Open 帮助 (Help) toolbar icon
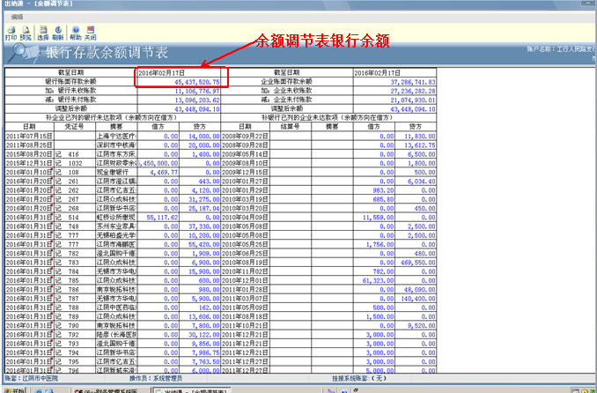The height and width of the screenshot is (393, 597). pyautogui.click(x=76, y=33)
